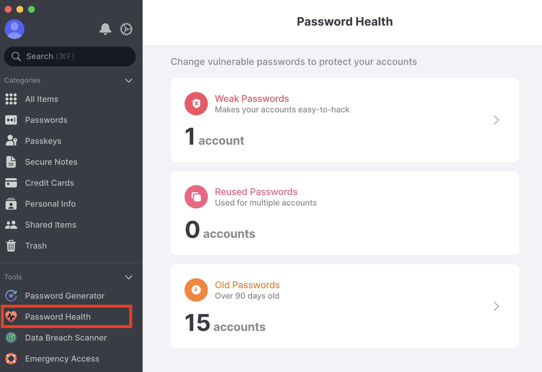Image resolution: width=542 pixels, height=372 pixels.
Task: Open the notifications bell icon
Action: click(105, 29)
